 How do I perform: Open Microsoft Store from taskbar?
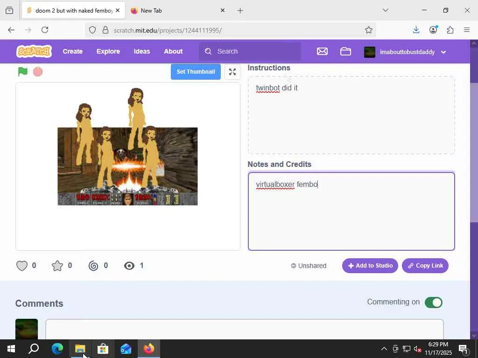click(103, 349)
